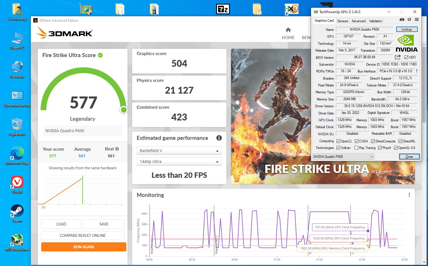Click the green score gauge indicator dot
Screen dimensions: 428x266
click(124, 110)
